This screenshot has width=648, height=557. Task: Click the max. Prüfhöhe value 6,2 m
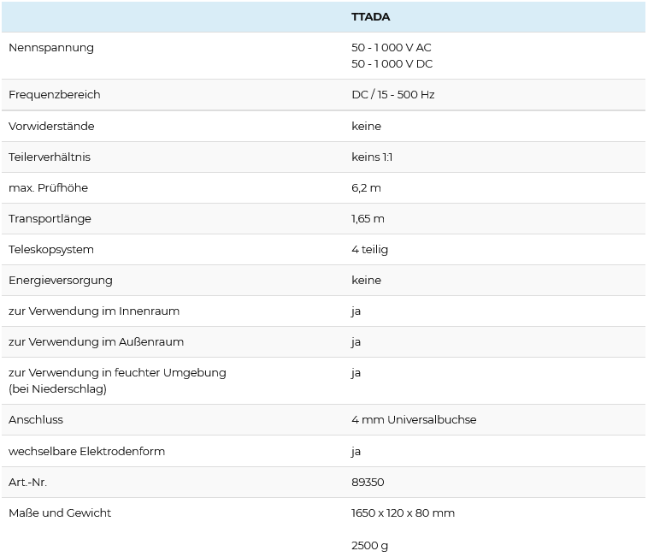(x=366, y=188)
